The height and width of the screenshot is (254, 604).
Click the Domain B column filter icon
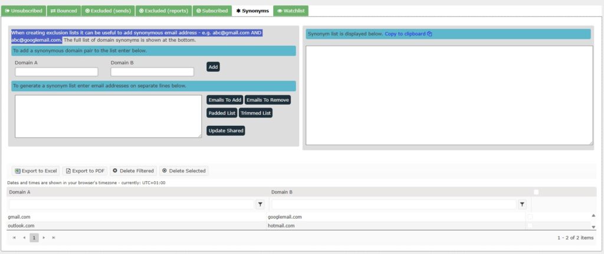point(521,204)
